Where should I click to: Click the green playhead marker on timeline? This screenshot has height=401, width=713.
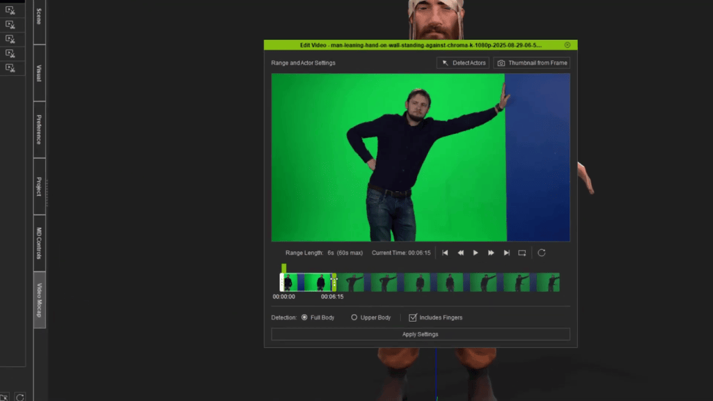point(284,268)
